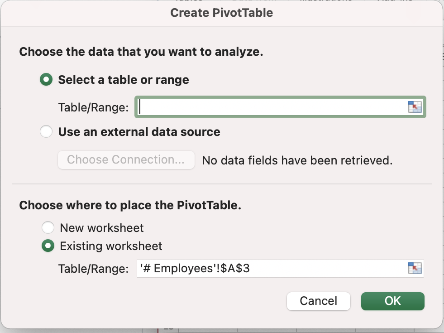Focus the empty source Table/Range input field
Image resolution: width=444 pixels, height=333 pixels.
click(x=272, y=107)
